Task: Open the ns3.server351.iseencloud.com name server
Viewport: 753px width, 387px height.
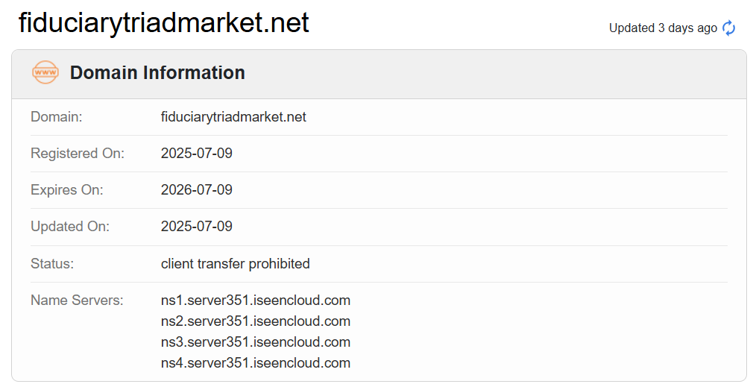Action: point(256,342)
